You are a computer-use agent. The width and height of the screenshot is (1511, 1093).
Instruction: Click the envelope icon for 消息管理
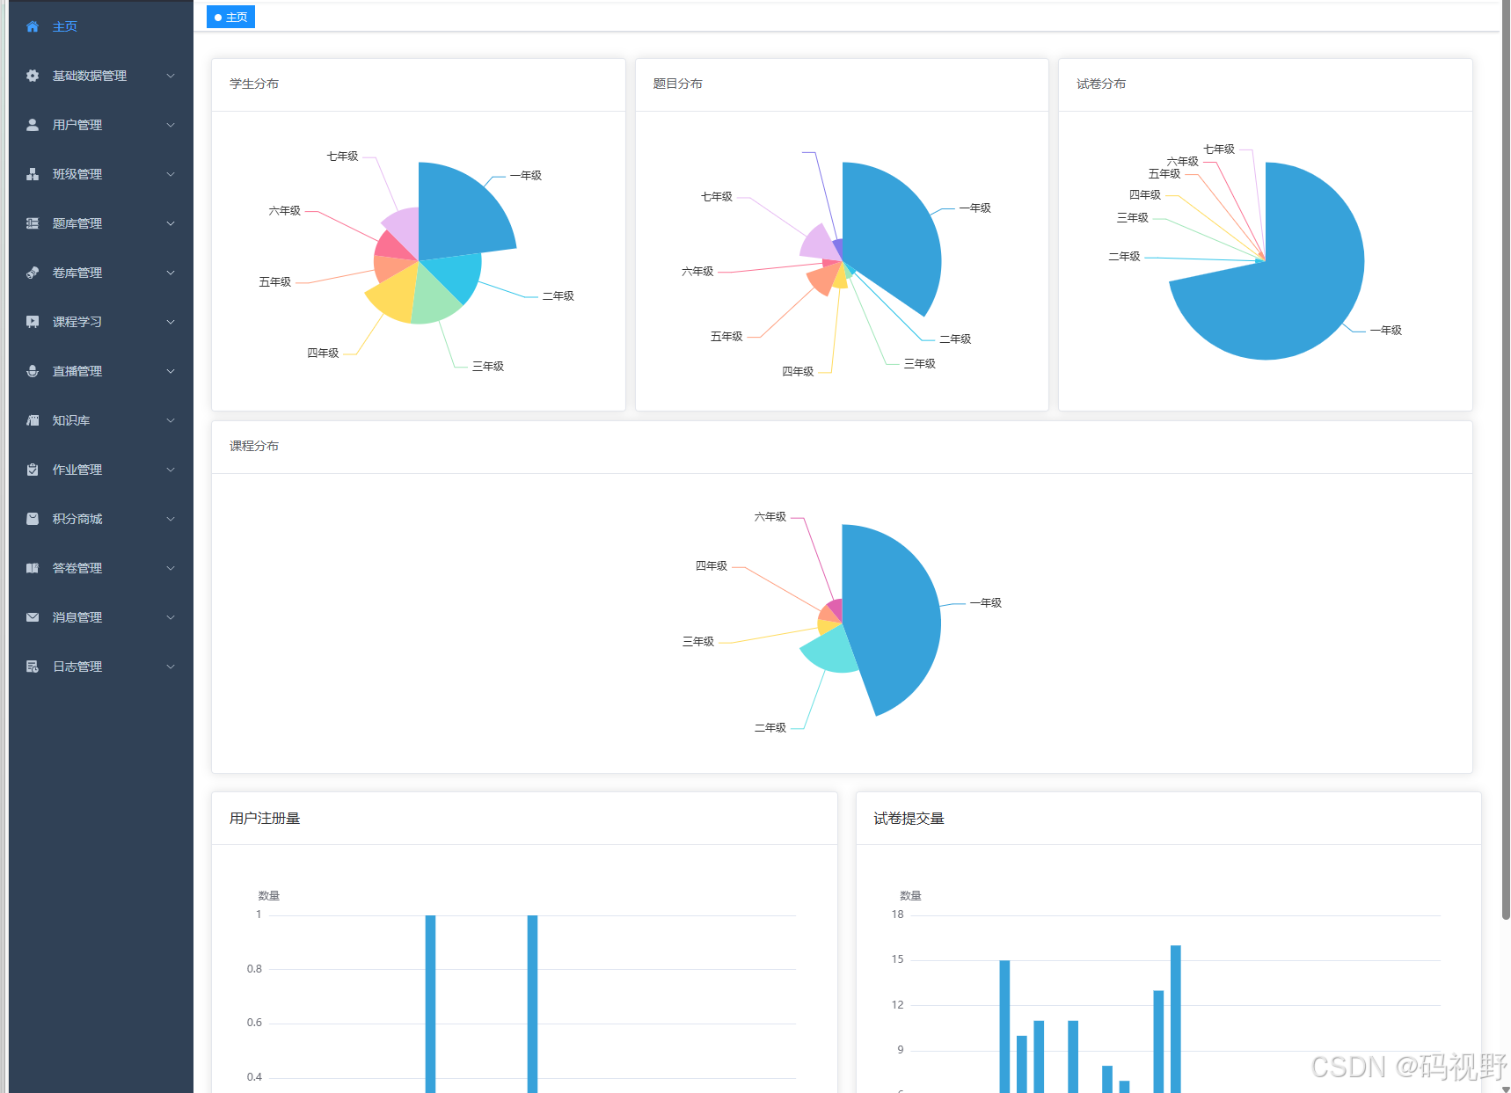coord(33,617)
